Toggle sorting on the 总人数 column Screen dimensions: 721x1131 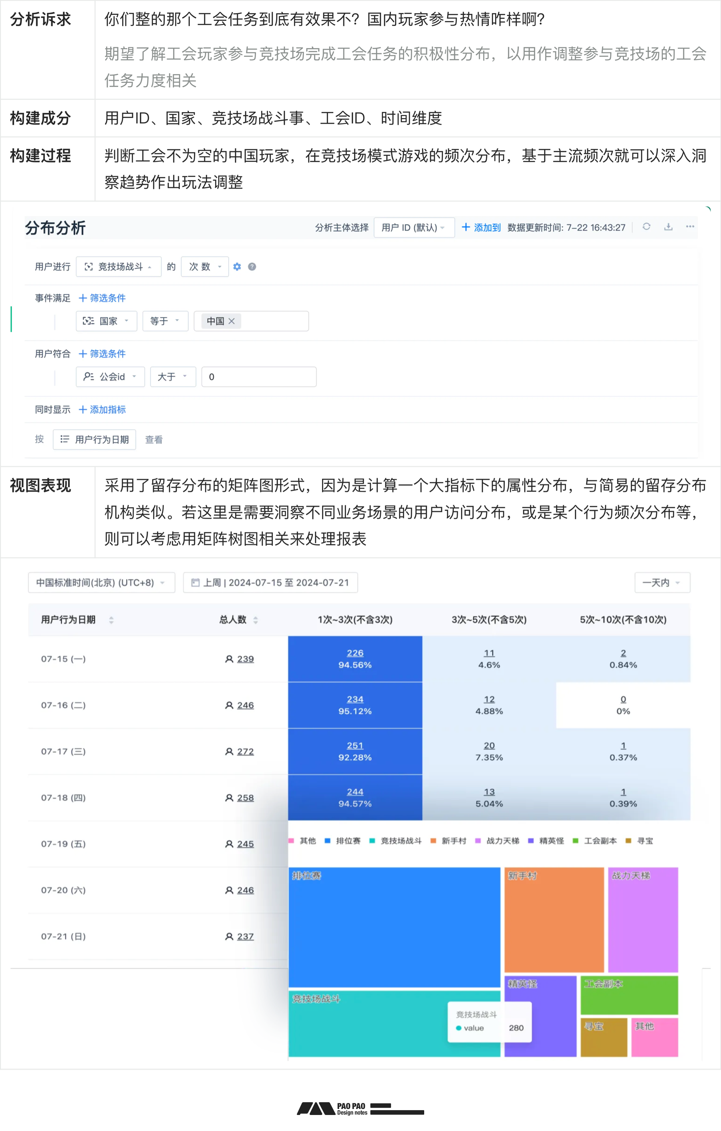click(x=255, y=620)
